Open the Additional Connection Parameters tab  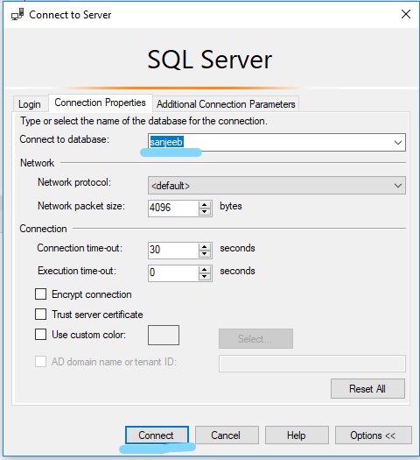[x=226, y=104]
